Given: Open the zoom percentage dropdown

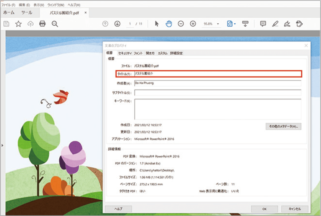Looking at the screenshot, I should pyautogui.click(x=218, y=24).
